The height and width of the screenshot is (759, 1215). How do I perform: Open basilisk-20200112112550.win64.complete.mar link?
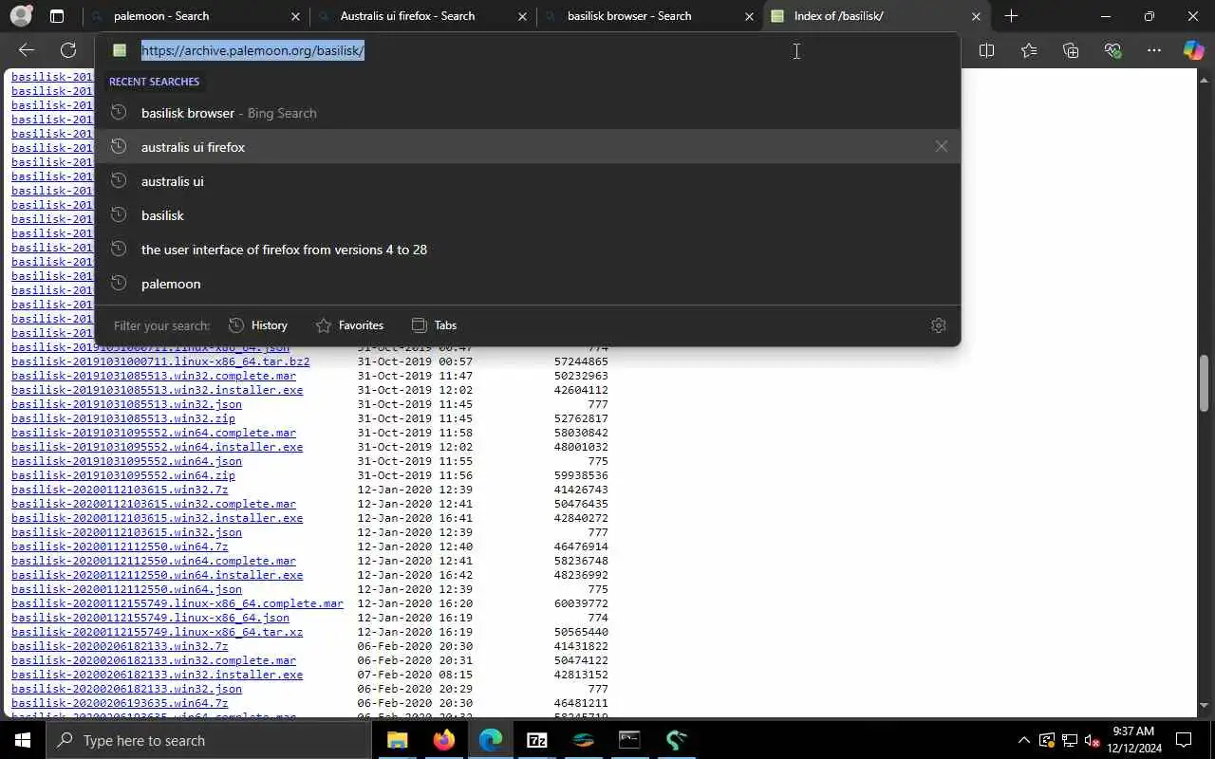tap(154, 561)
